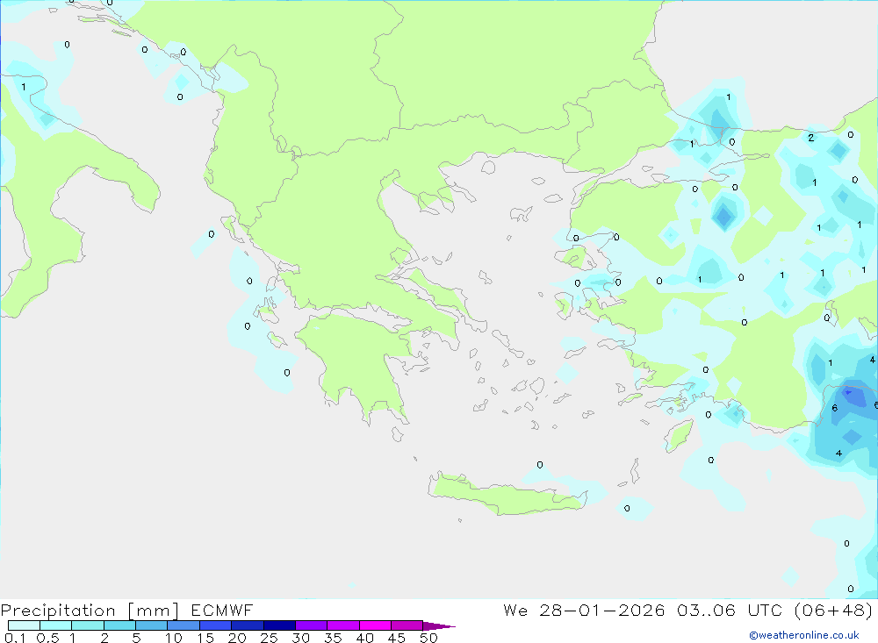Image resolution: width=878 pixels, height=643 pixels.
Task: Click the date '28-01-2026' text
Action: (x=602, y=610)
